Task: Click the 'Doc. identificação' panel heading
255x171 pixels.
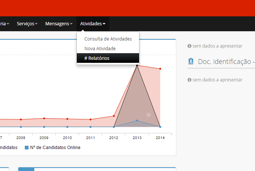Action: (x=226, y=61)
